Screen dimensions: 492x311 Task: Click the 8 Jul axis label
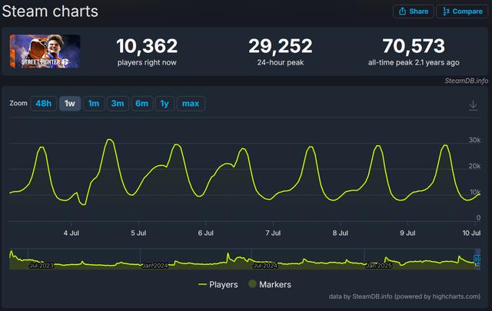(340, 233)
